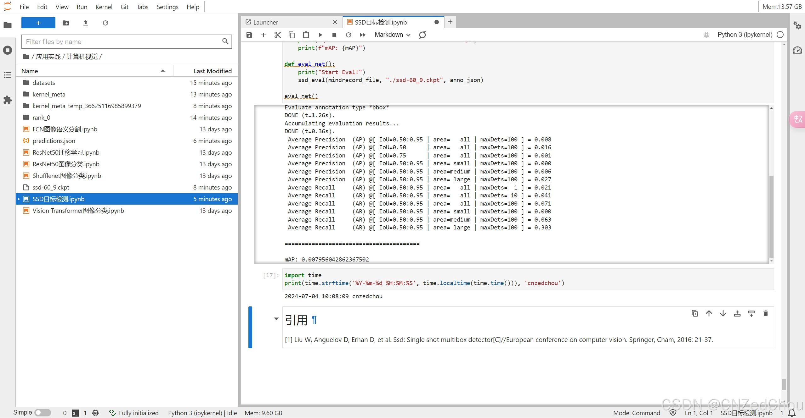Delete the 引用 cell with trash icon
The image size is (805, 418).
click(766, 313)
